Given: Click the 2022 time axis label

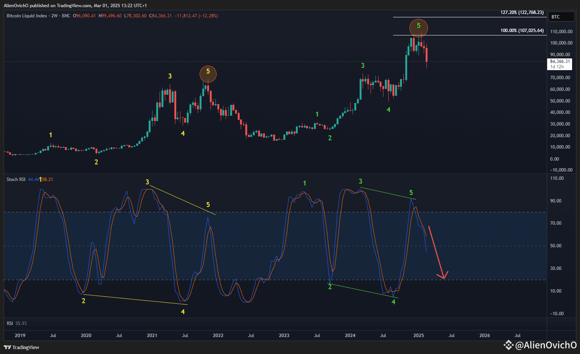Looking at the screenshot, I should [x=218, y=336].
